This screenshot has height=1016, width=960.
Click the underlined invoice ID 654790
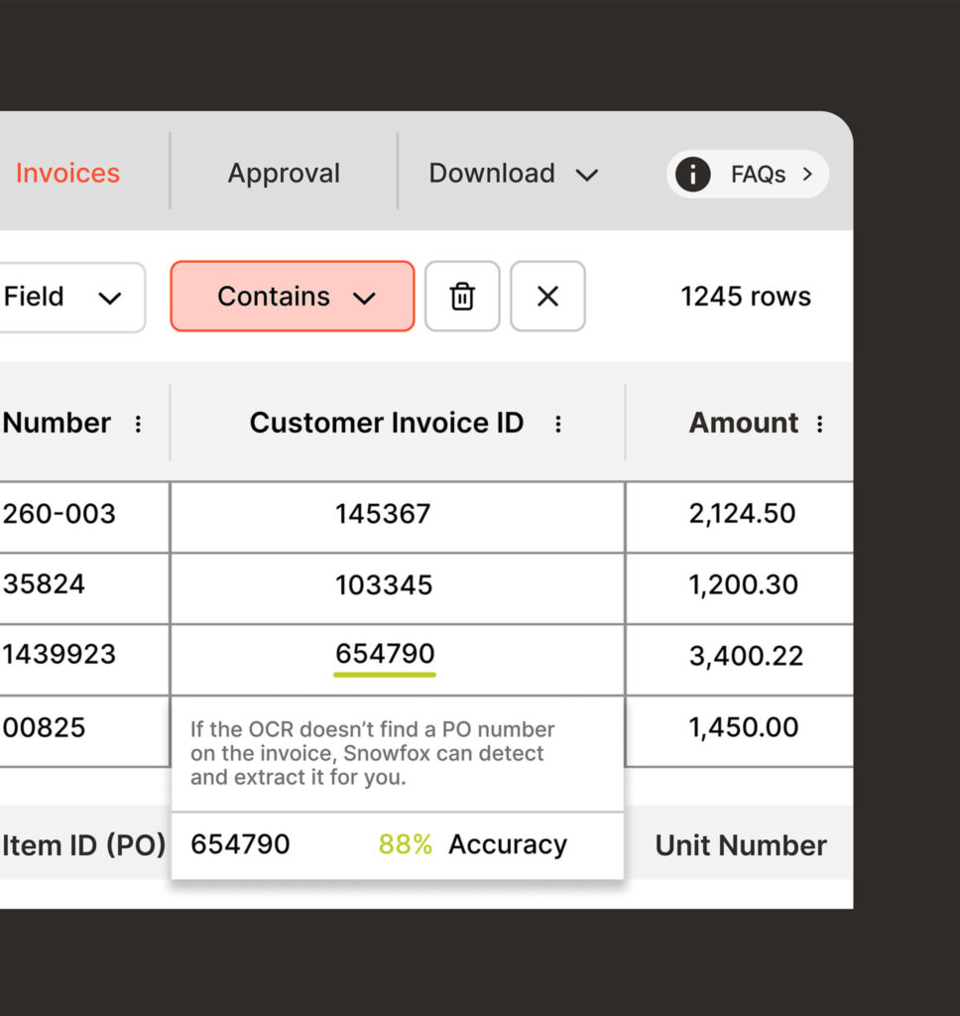pos(385,655)
